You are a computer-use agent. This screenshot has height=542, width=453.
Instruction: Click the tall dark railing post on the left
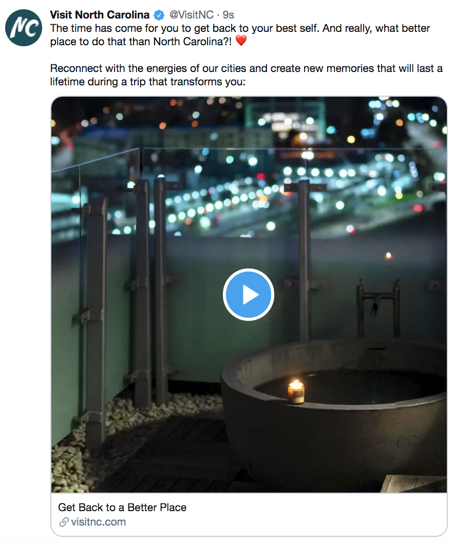pos(95,321)
